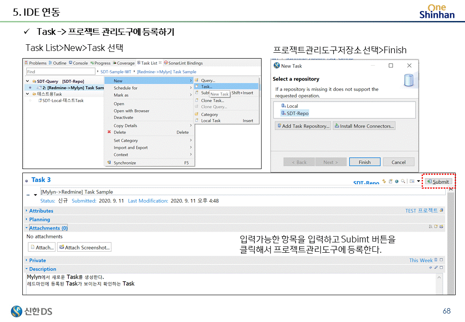Switch to the Console tab
The image size is (465, 322).
[78, 63]
